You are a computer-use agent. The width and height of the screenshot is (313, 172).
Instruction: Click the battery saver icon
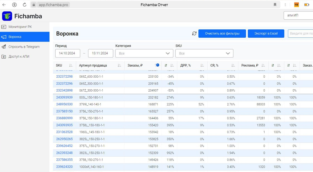tap(307, 5)
